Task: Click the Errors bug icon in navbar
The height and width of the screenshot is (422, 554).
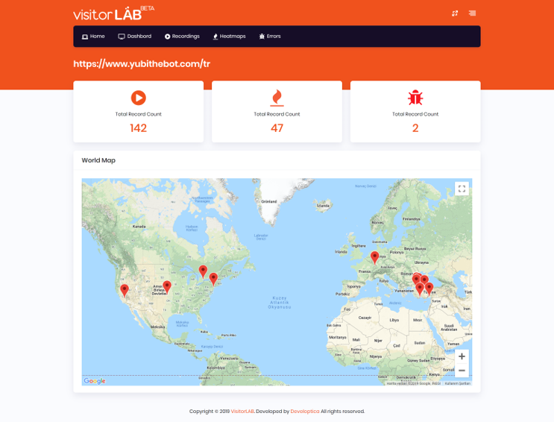Action: (x=262, y=37)
